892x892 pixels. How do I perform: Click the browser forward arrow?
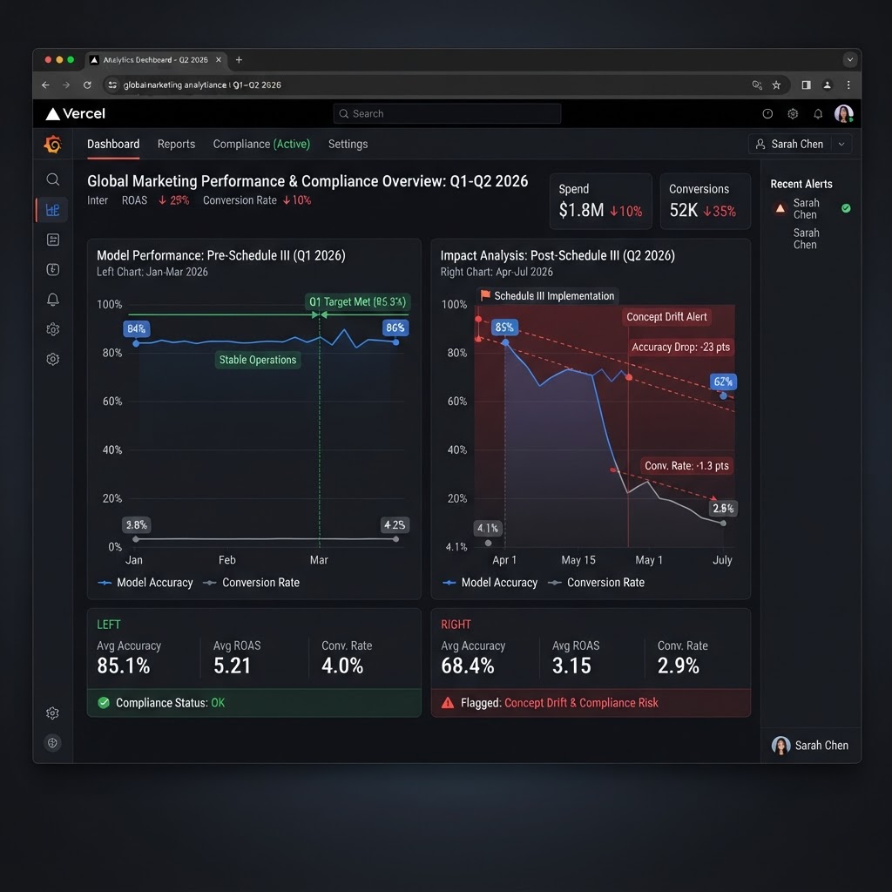66,84
